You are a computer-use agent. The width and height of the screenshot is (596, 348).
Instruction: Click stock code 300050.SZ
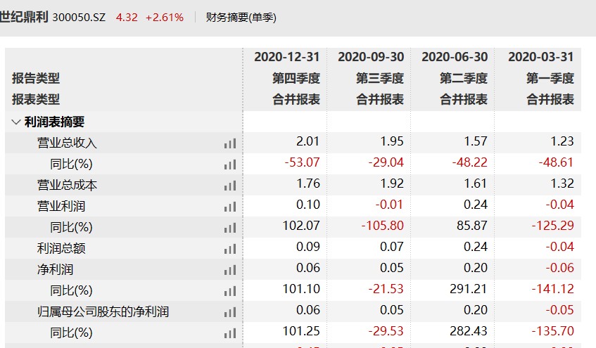79,18
